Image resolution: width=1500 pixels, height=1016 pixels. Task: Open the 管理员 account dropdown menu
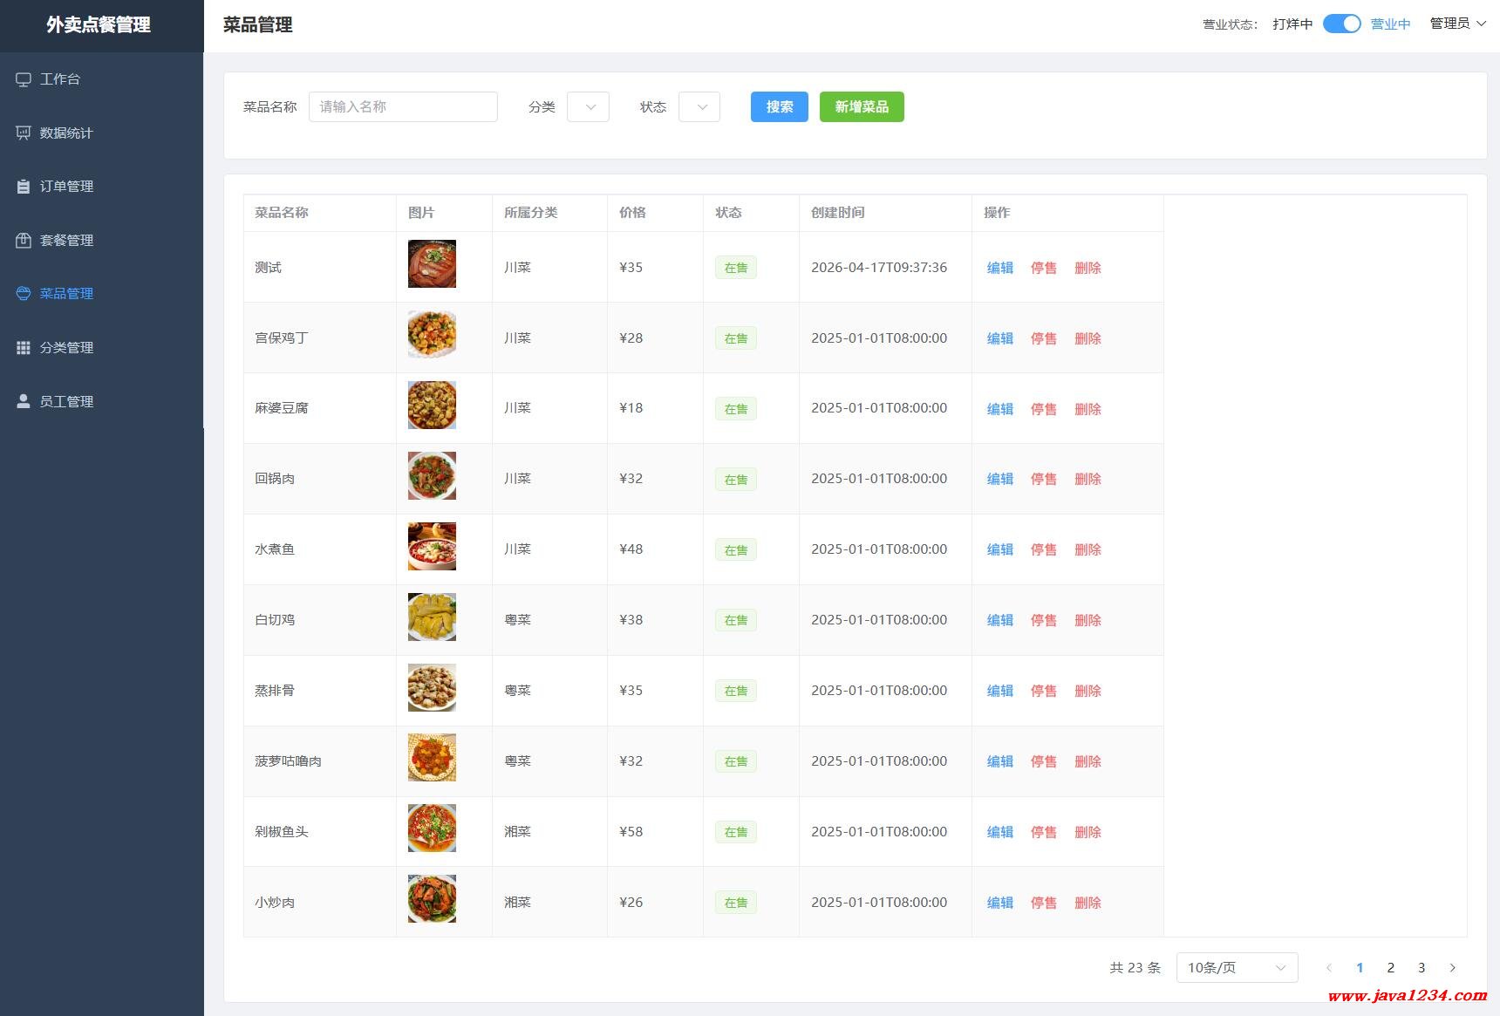[1457, 24]
